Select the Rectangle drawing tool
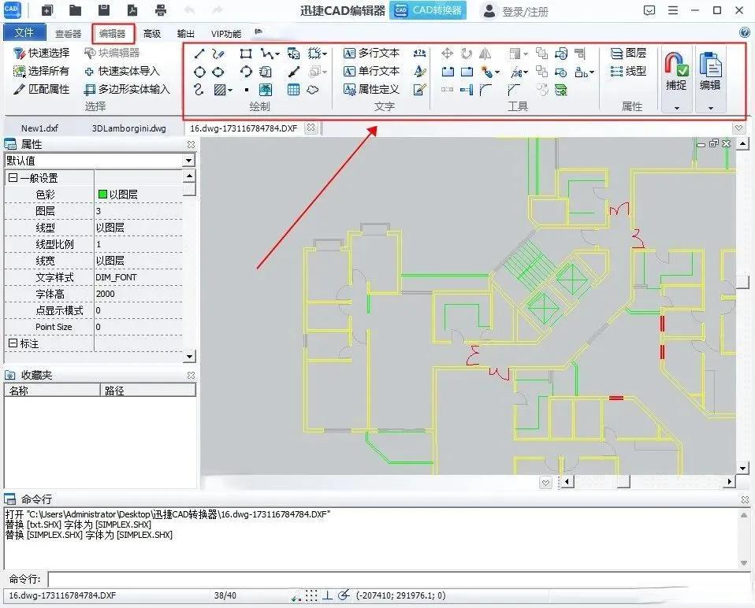This screenshot has height=608, width=755. (246, 54)
